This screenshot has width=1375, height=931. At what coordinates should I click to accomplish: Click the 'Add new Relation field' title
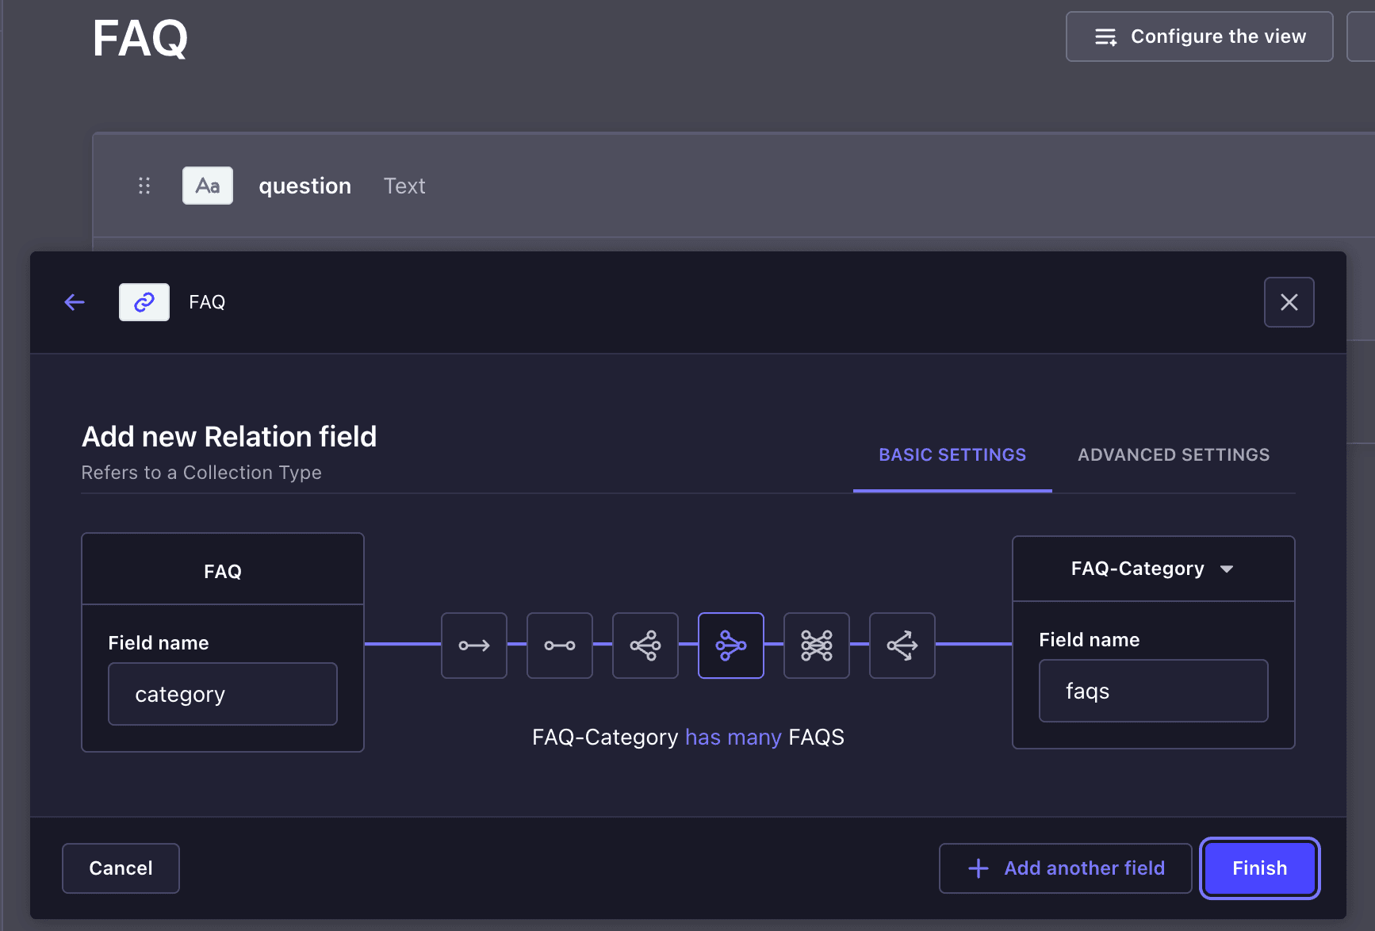[229, 437]
